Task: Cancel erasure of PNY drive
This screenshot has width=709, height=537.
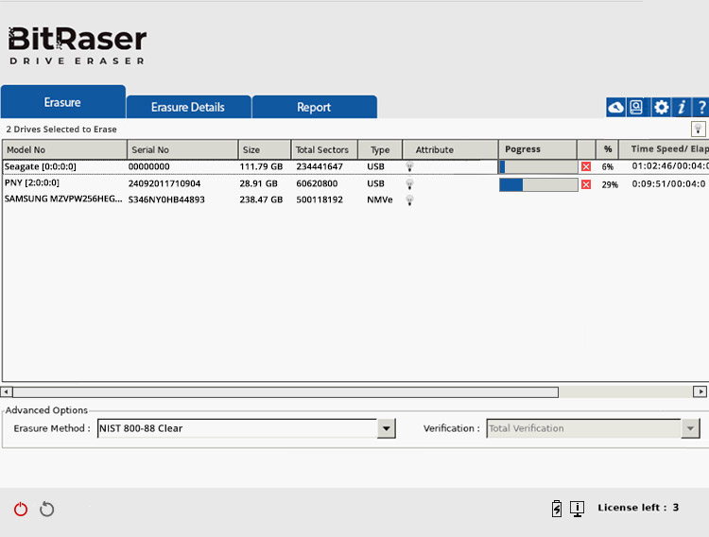Action: 586,184
